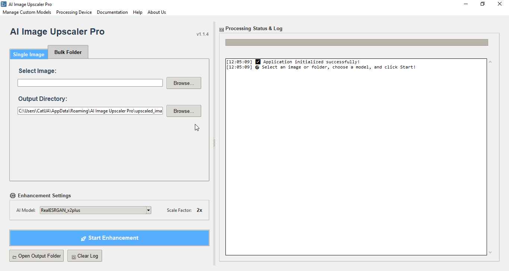This screenshot has height=271, width=509.
Task: Click the vertical splitter handle between panels
Action: tap(214, 143)
